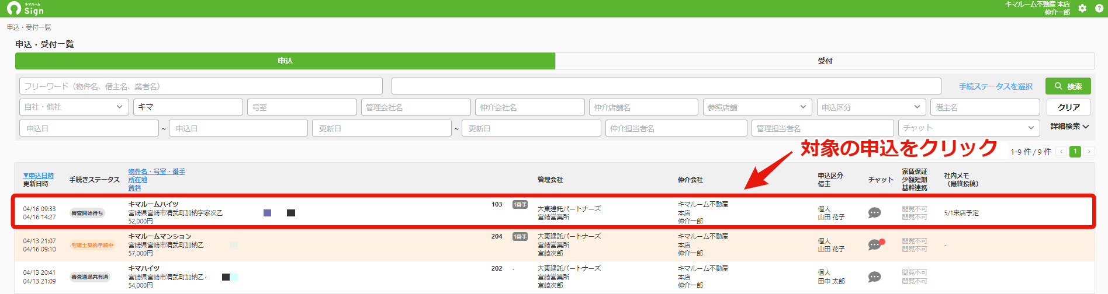
Task: Open the help question mark icon
Action: 1099,8
